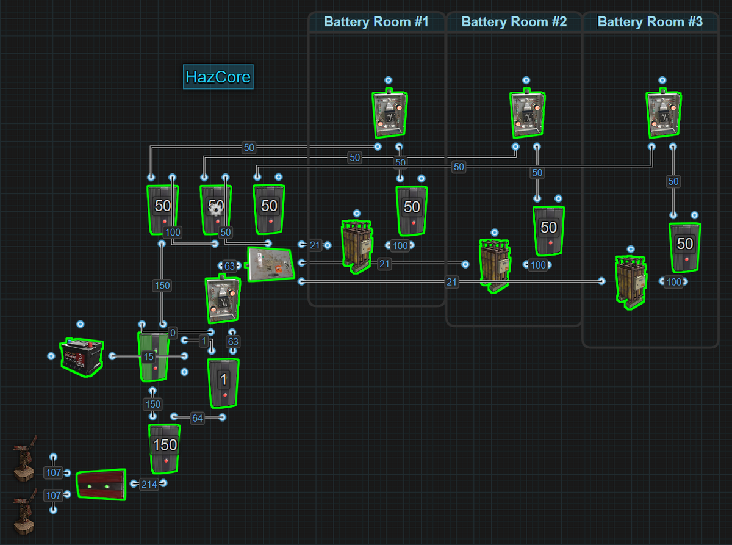Click the 21 label on wire to Battery Room #2
This screenshot has width=732, height=545.
tap(384, 264)
